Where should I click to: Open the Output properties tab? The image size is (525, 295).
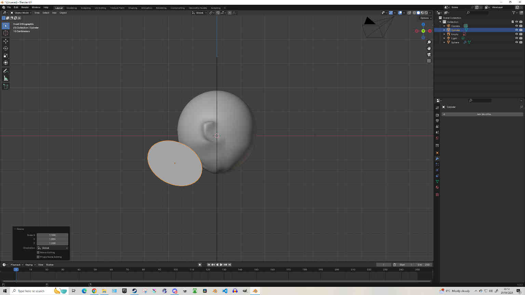coord(437,121)
